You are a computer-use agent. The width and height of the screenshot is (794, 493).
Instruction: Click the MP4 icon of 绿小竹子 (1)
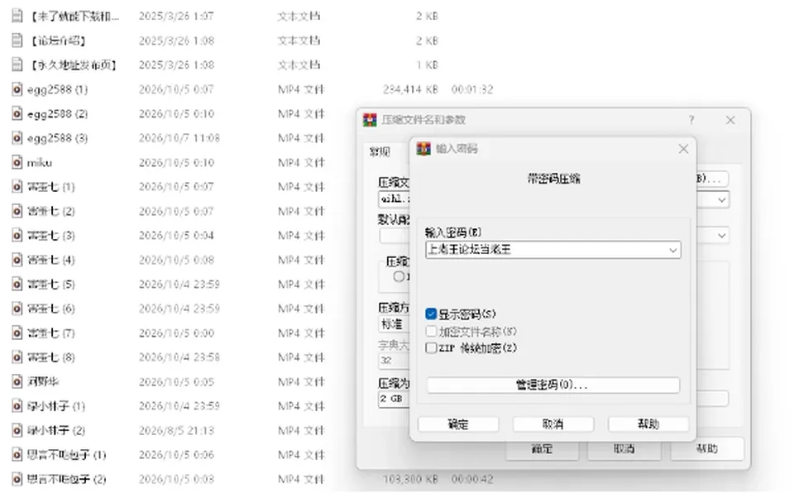click(x=17, y=406)
